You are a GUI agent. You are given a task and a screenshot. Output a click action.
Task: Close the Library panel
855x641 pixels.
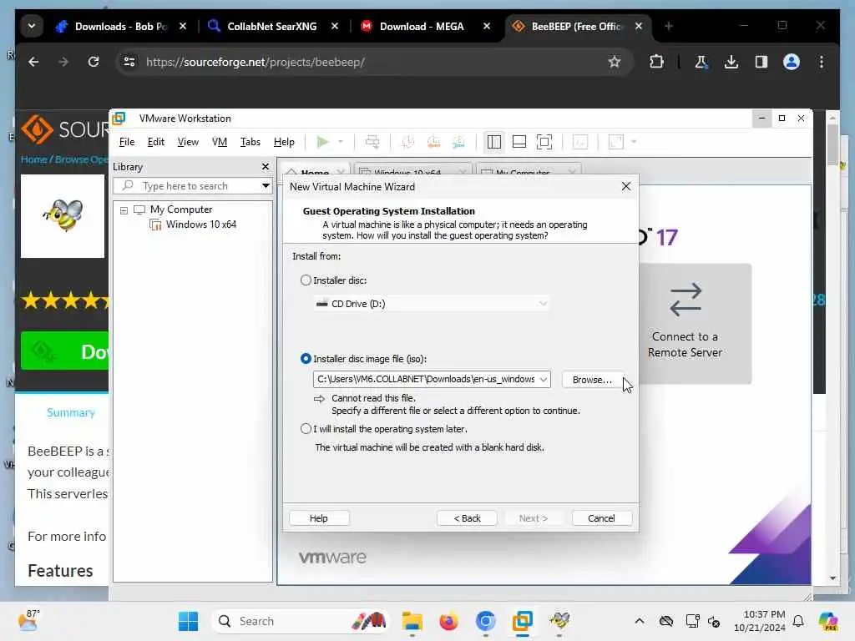pyautogui.click(x=266, y=167)
